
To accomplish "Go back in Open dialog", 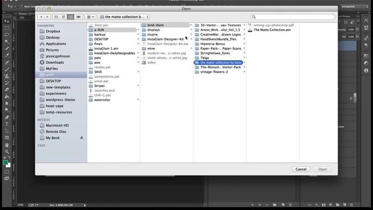I will coord(41,17).
